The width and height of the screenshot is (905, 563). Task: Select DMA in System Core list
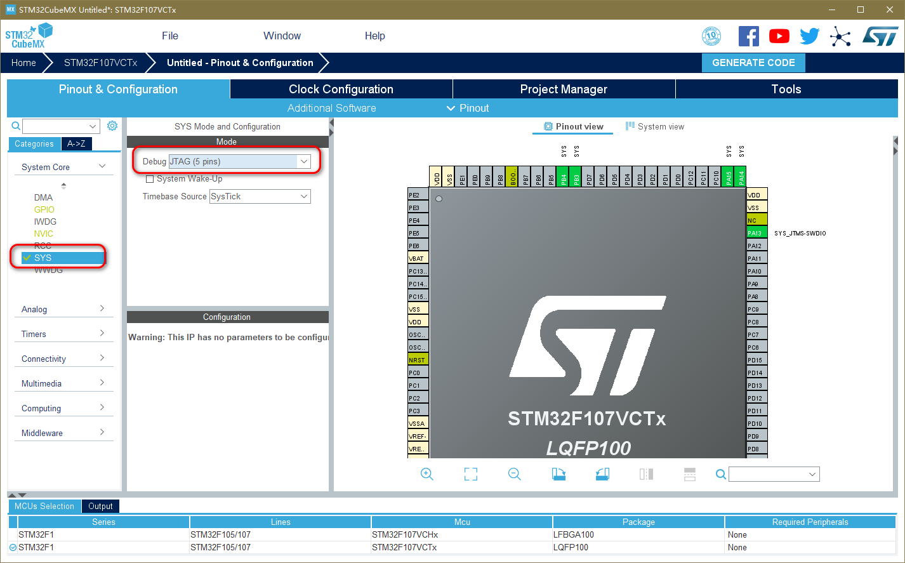click(44, 197)
